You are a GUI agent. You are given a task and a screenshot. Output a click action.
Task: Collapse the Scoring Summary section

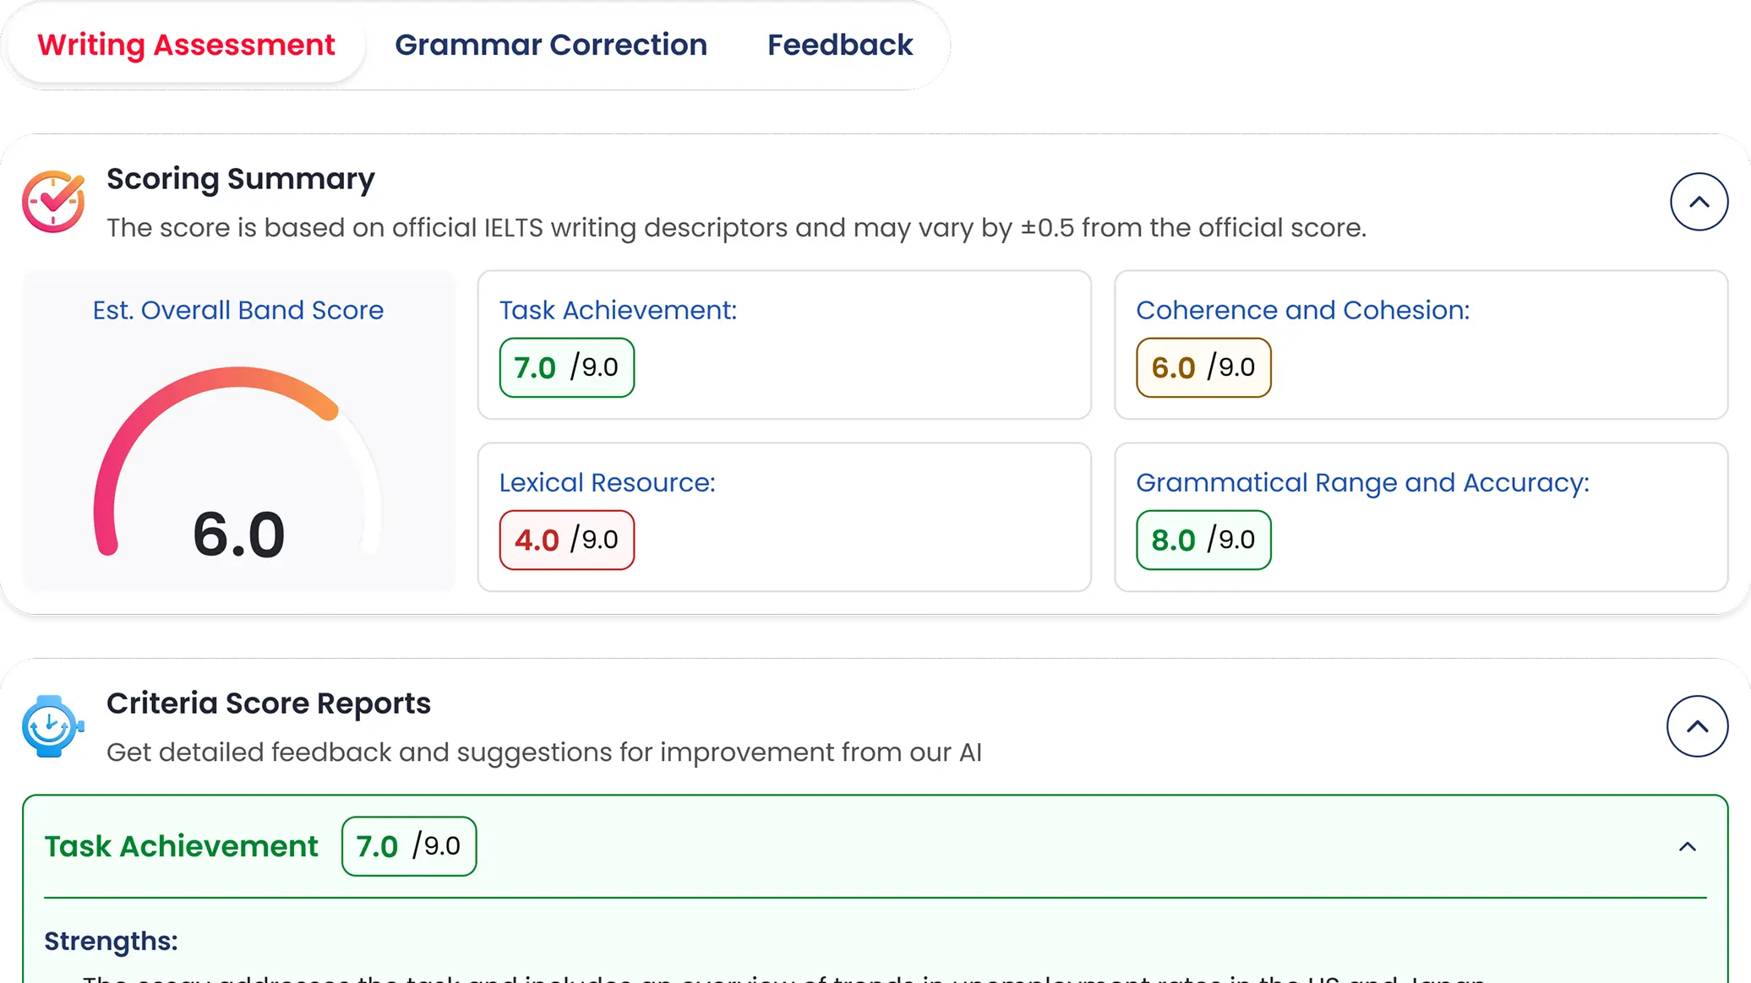(1699, 202)
